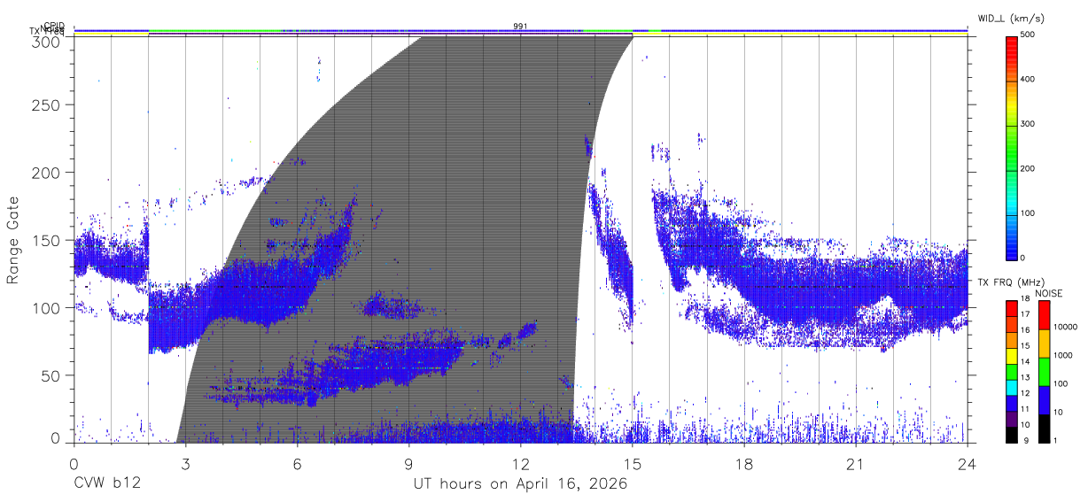Click the 24 tick on UT hours axis
Viewport: 1088px width, 502px height.
click(x=968, y=464)
